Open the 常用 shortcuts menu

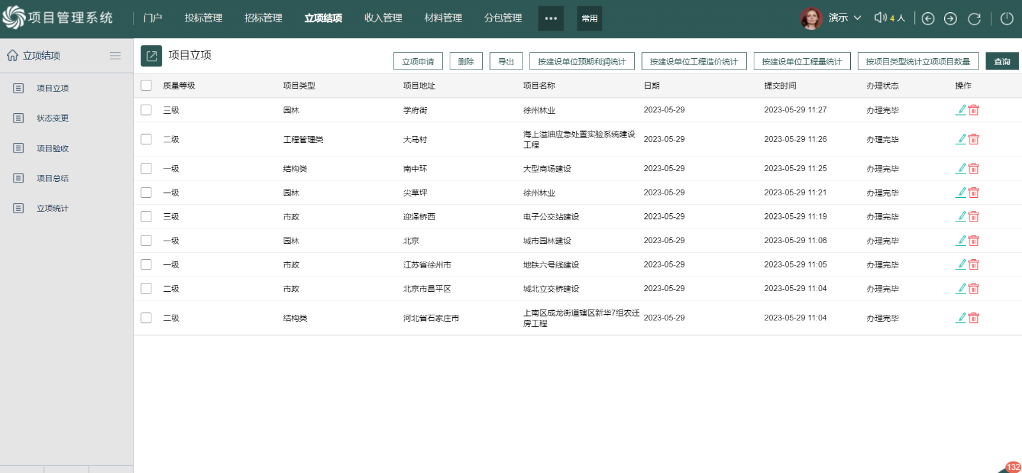(590, 19)
